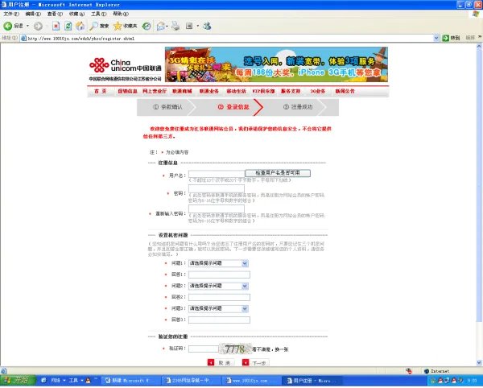Click the Mail envelope toolbar icon
483x388 pixels.
tap(160, 27)
